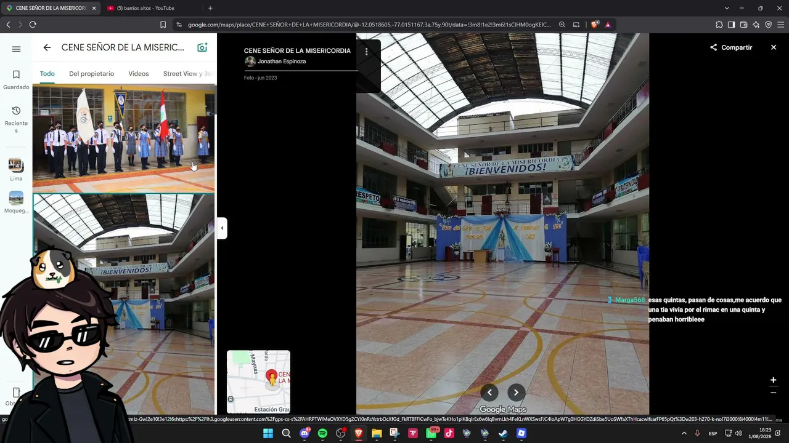
Task: Add a photo with the camera-plus icon
Action: coord(202,47)
